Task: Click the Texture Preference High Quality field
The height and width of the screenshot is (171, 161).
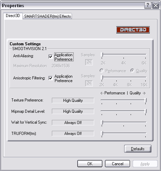Action: [x=73, y=100]
